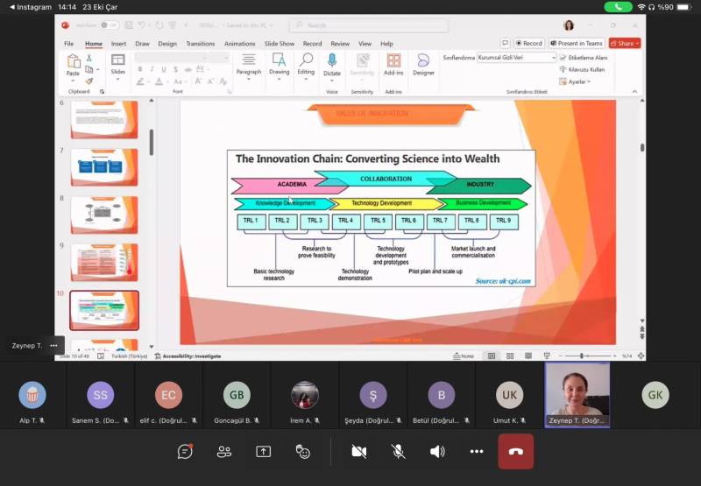Open more meeting options

tap(477, 451)
